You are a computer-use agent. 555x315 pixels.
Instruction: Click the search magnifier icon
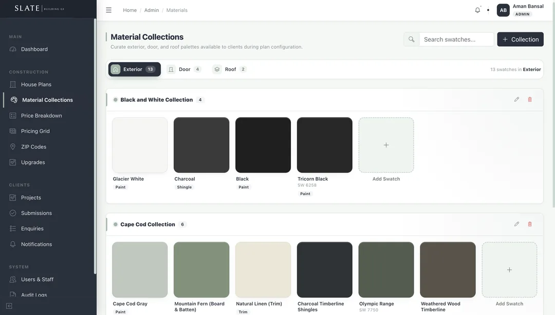[x=411, y=39]
